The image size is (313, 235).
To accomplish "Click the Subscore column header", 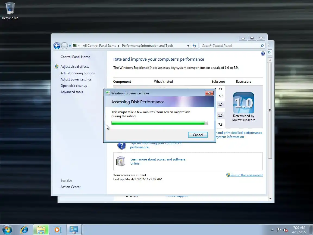I will coord(218,82).
